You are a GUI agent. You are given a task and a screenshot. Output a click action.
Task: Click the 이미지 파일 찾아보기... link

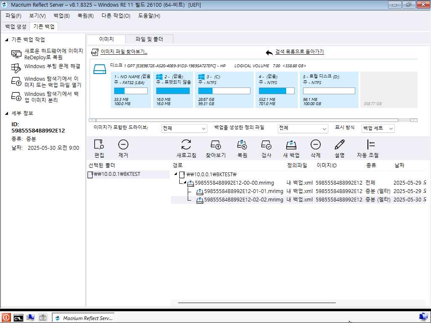124,52
